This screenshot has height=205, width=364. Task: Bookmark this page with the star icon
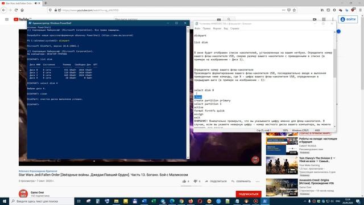click(x=294, y=10)
